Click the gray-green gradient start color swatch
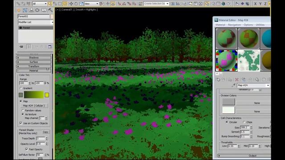The width and height of the screenshot is (285, 160). pos(21,95)
